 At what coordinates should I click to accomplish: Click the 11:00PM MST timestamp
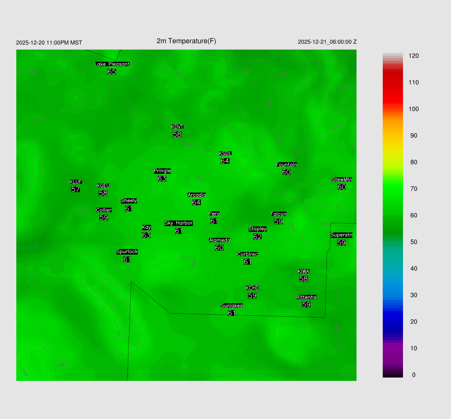49,43
